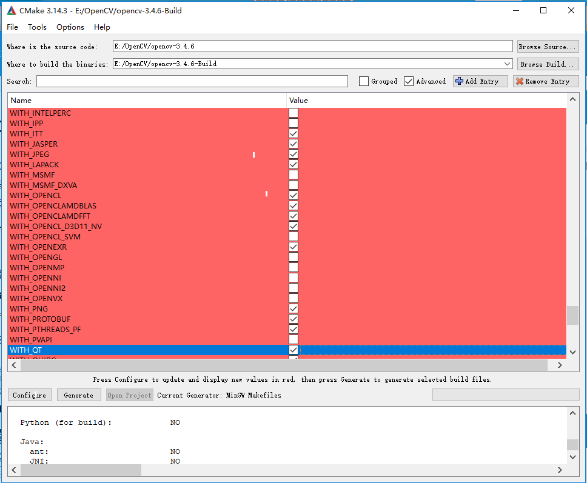Click inside the Search input field
The image size is (587, 483).
coord(191,81)
